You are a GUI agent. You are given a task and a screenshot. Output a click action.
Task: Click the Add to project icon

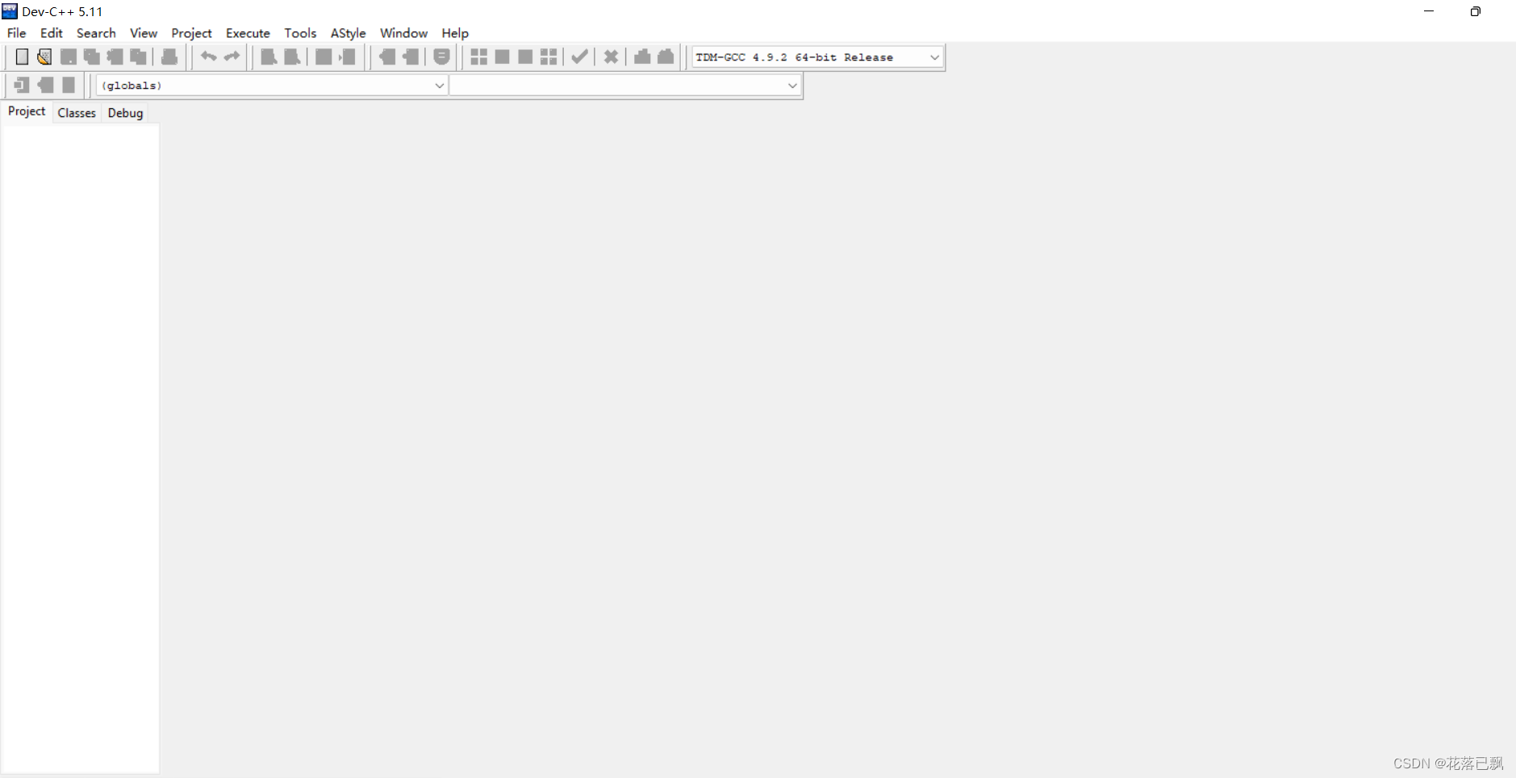click(x=387, y=56)
